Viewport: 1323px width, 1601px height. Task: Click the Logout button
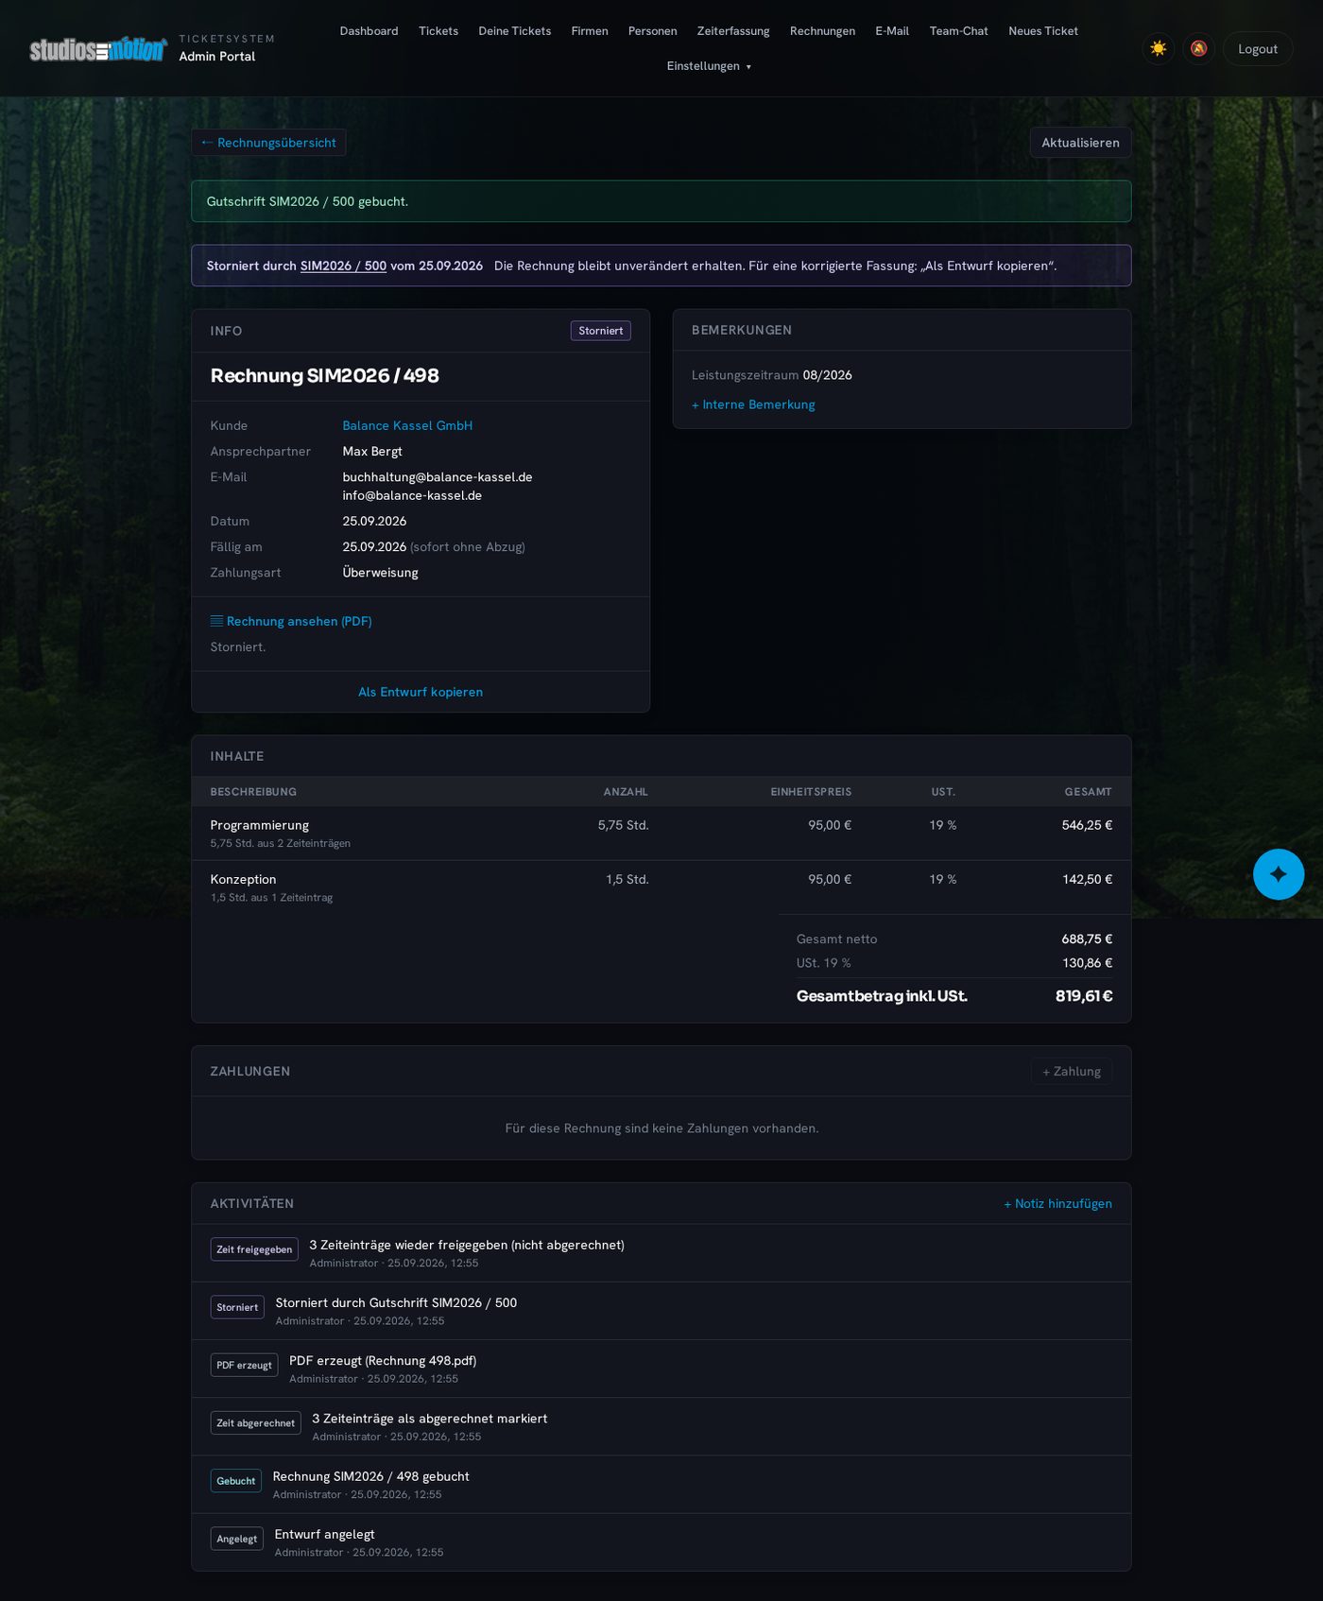[x=1258, y=49]
